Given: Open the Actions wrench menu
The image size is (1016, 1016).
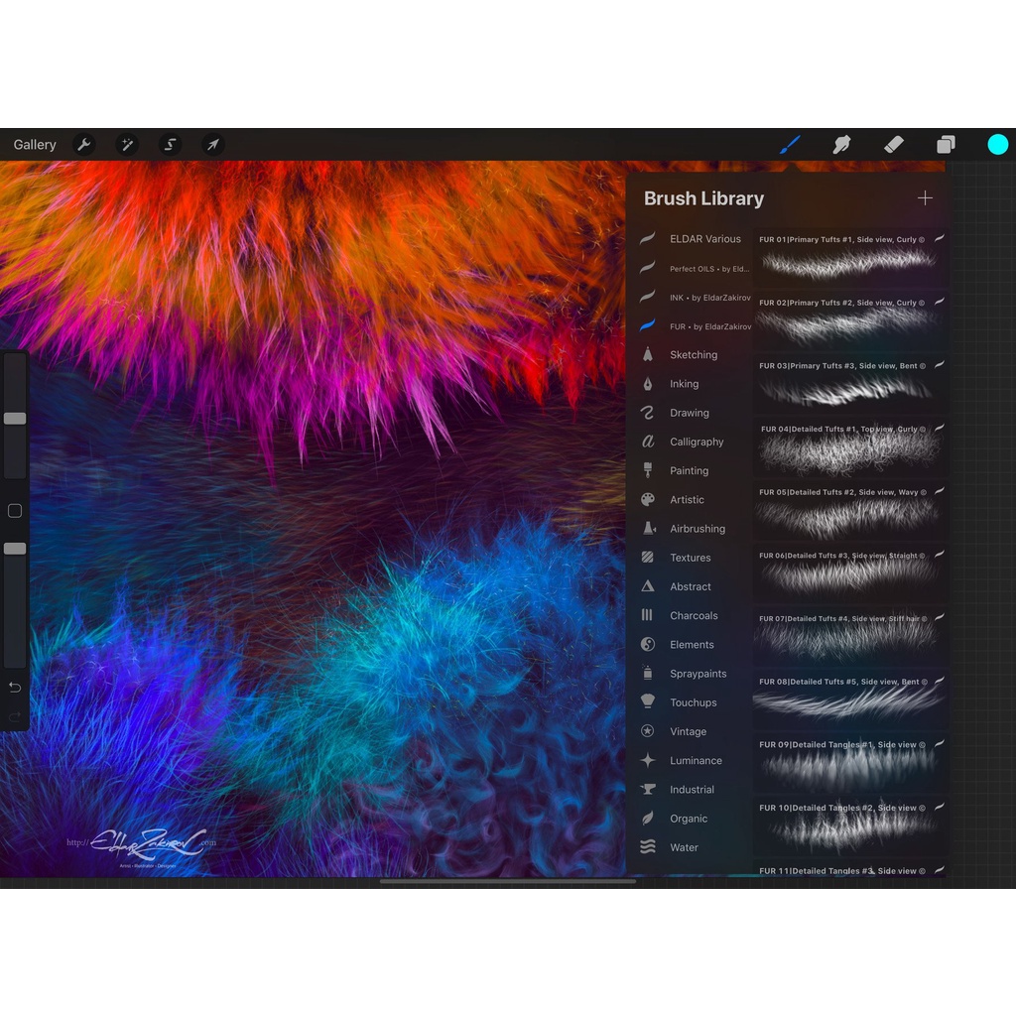Looking at the screenshot, I should pyautogui.click(x=84, y=145).
